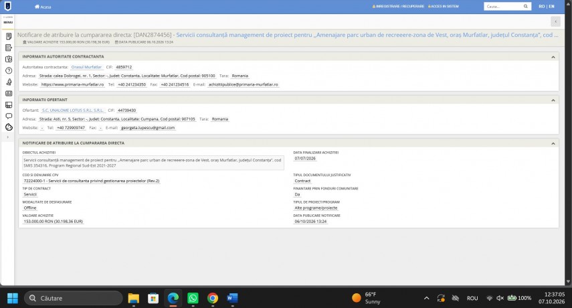The width and height of the screenshot is (572, 308).
Task: Open INREGISTRARE / RECUPERARE link
Action: click(x=398, y=6)
